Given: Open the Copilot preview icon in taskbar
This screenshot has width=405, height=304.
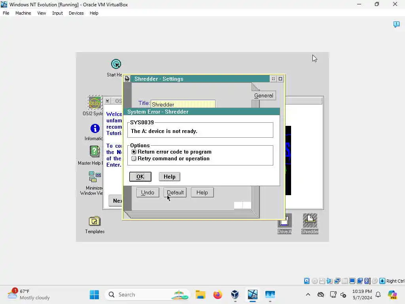Looking at the screenshot, I should (x=392, y=294).
